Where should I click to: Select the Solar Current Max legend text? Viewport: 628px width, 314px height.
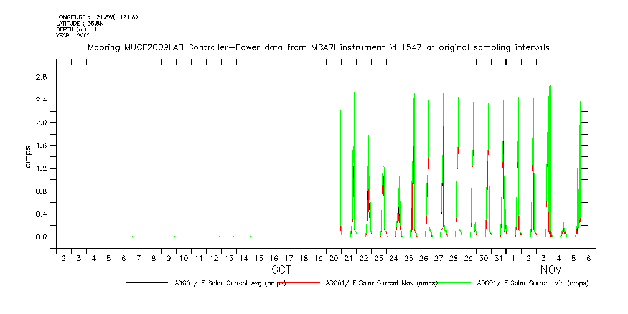coord(382,283)
